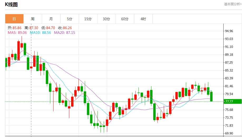The image size is (242, 137).
Task: Switch to the 5分 interval tab
Action: pyautogui.click(x=70, y=19)
